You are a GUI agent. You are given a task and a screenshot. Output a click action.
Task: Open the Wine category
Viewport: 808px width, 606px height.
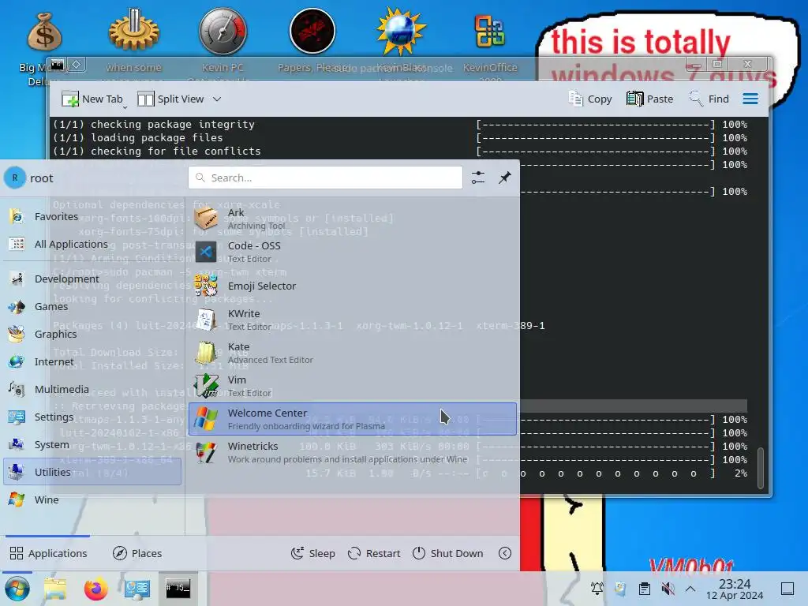[92, 499]
